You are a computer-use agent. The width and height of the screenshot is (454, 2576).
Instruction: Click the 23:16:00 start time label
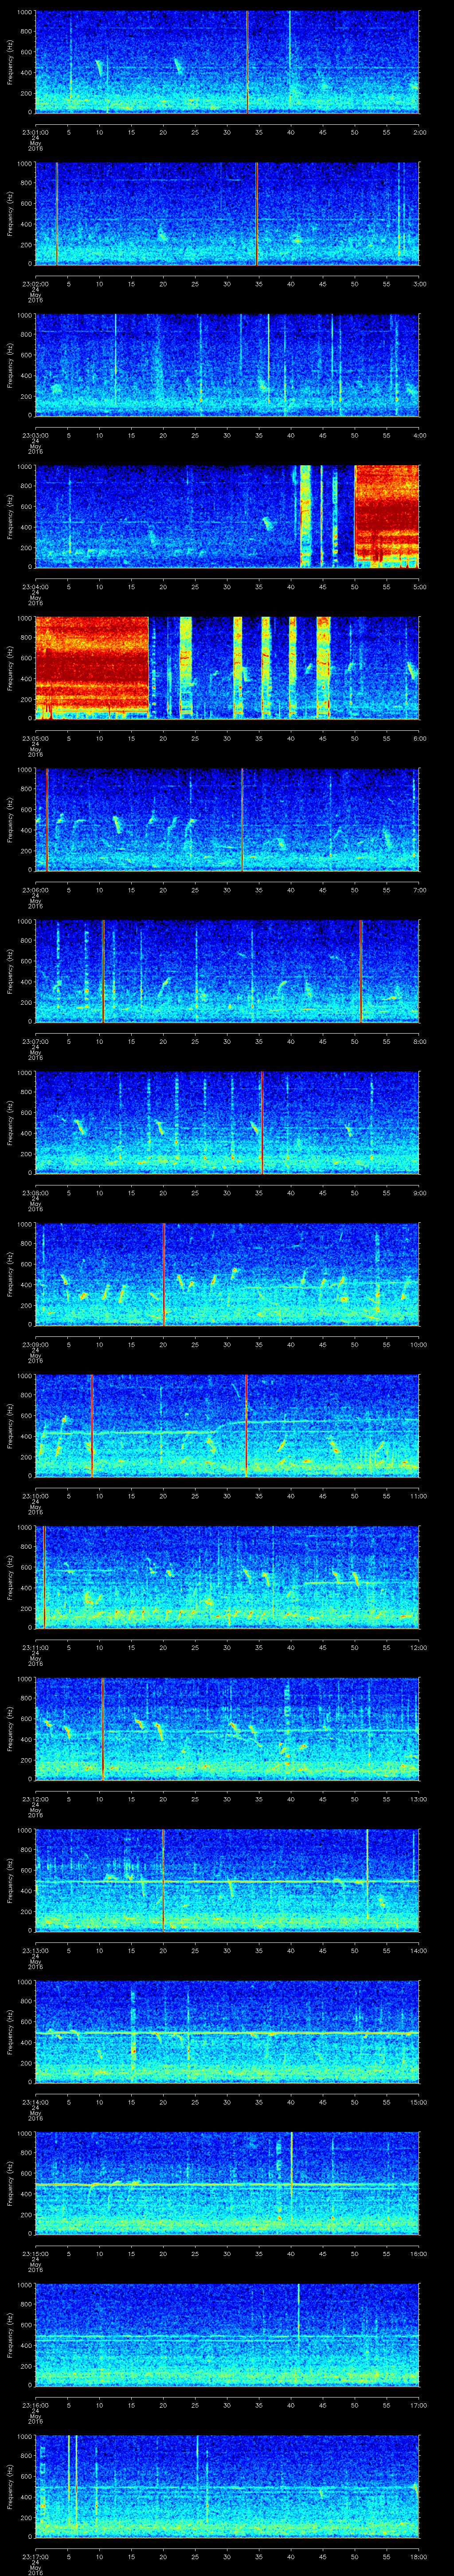pyautogui.click(x=35, y=2405)
